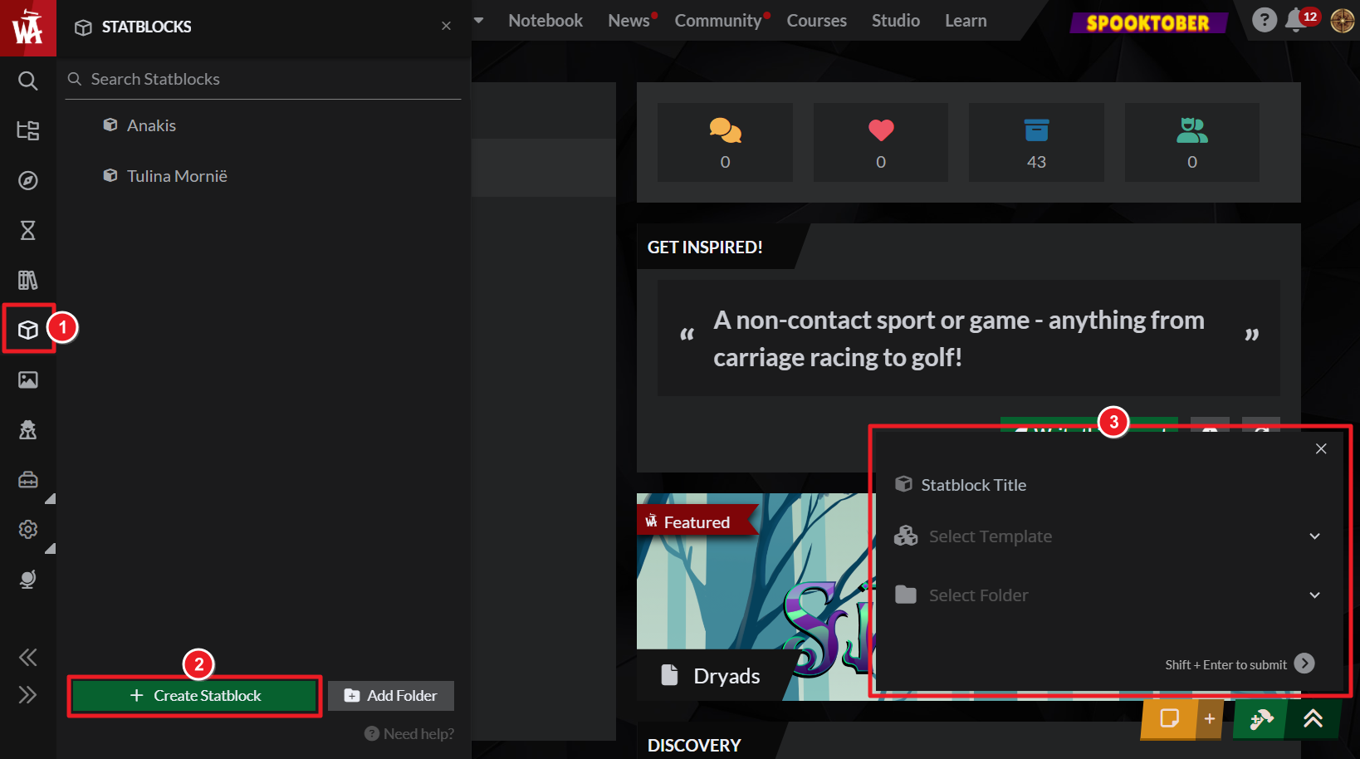Viewport: 1360px width, 759px height.
Task: Click the archive box stat showing 43
Action: point(1036,142)
